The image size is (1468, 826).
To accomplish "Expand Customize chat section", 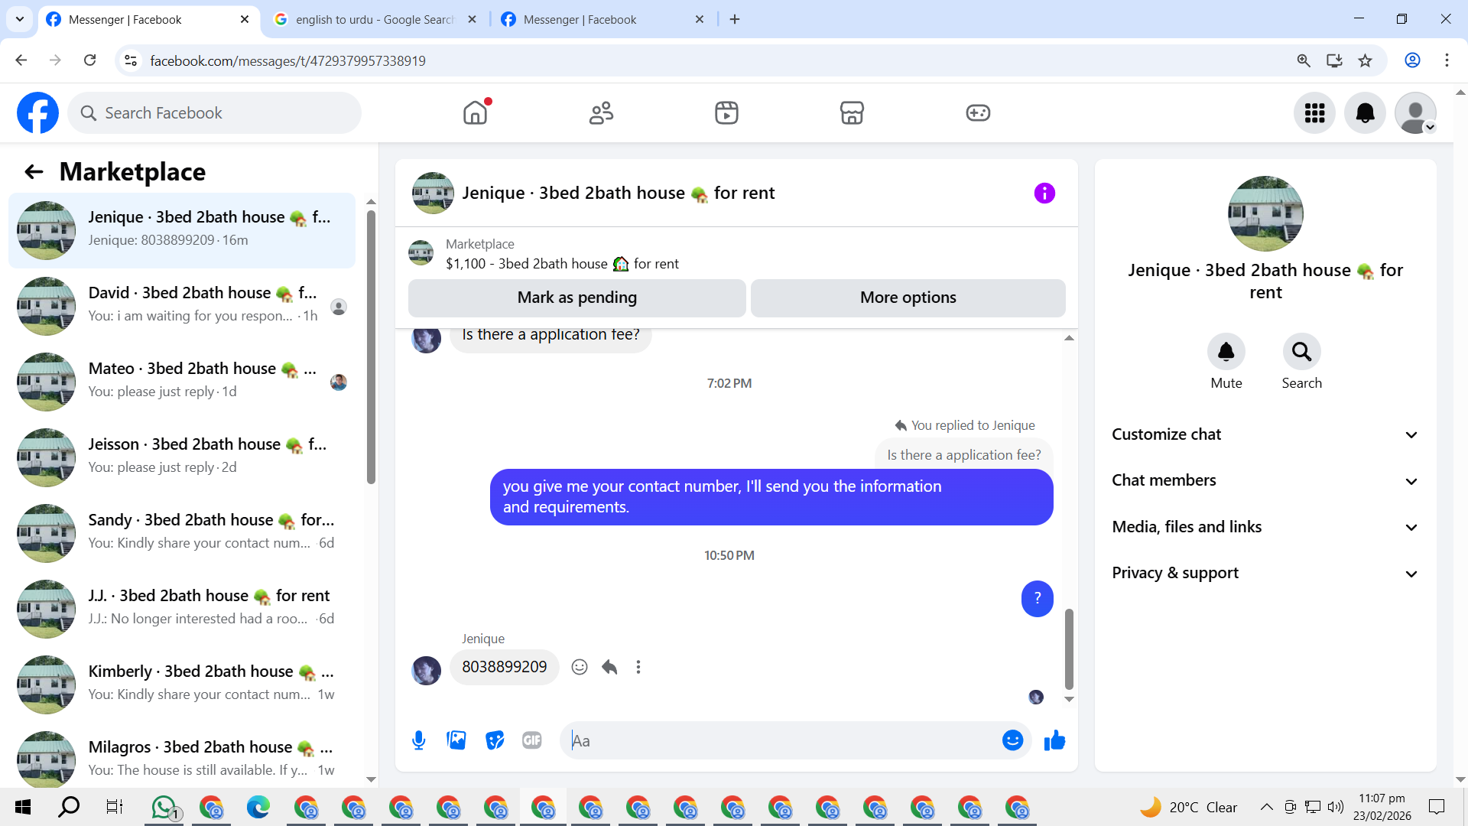I will [1265, 434].
